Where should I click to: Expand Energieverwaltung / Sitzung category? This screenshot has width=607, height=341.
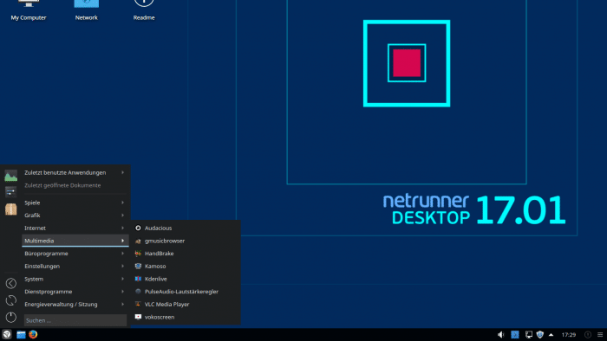[75, 305]
